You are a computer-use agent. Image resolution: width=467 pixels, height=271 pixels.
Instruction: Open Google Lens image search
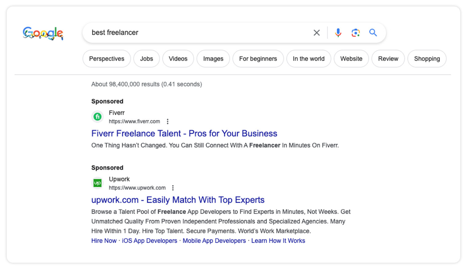click(356, 32)
